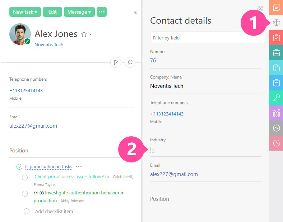
Task: Open the Noventis Tech company link
Action: pyautogui.click(x=49, y=44)
